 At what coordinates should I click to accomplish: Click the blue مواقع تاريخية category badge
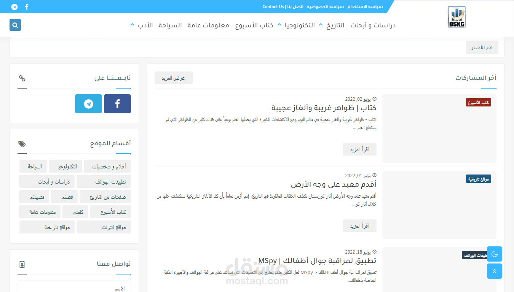click(479, 179)
